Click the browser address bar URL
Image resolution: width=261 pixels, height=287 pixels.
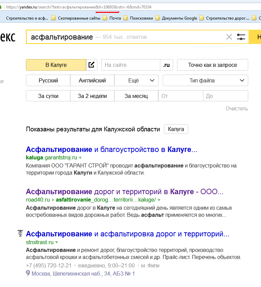(x=79, y=7)
